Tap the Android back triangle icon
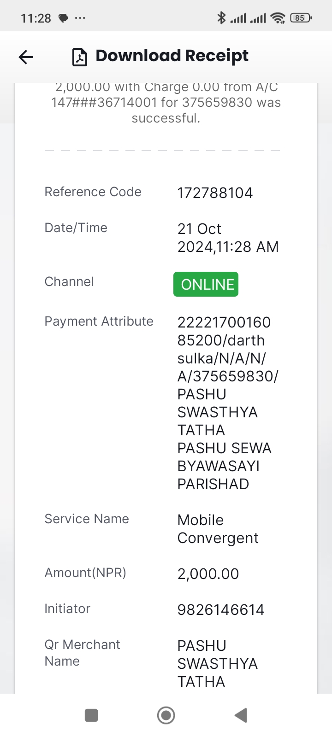Viewport: 332px width, 737px height. 241,715
